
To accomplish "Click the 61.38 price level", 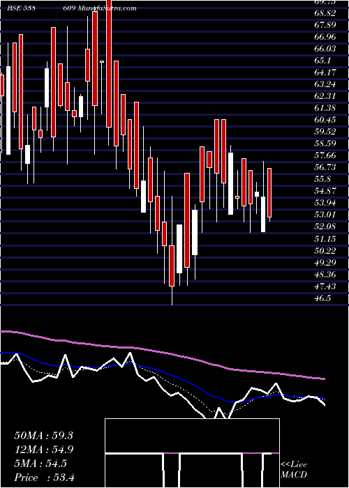I will click(x=325, y=107).
